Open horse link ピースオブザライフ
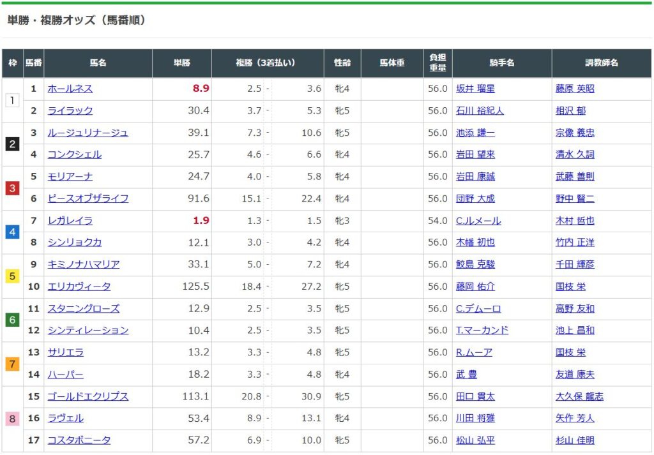This screenshot has width=654, height=455. [x=88, y=198]
